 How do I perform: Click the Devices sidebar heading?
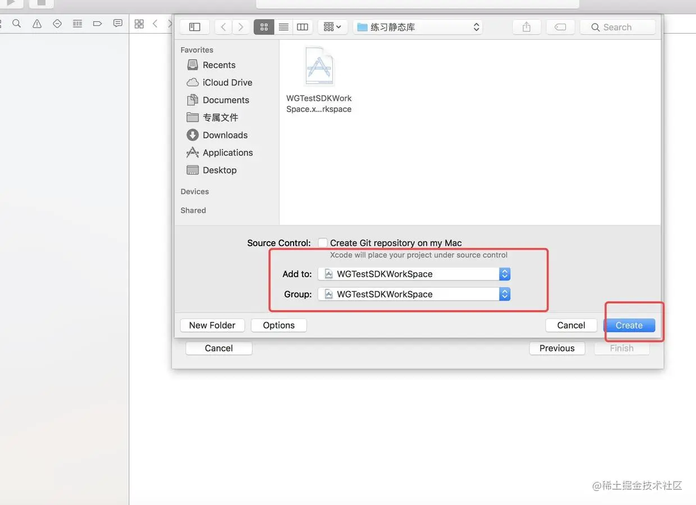[195, 192]
